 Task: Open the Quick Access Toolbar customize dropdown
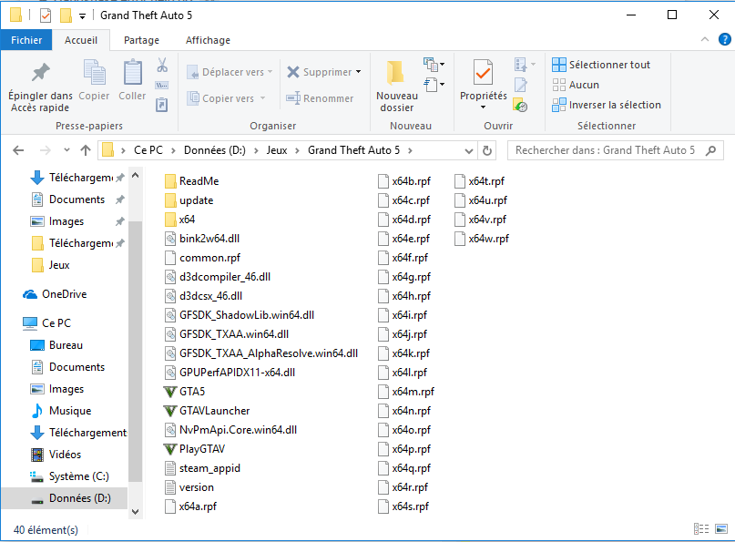[x=83, y=16]
